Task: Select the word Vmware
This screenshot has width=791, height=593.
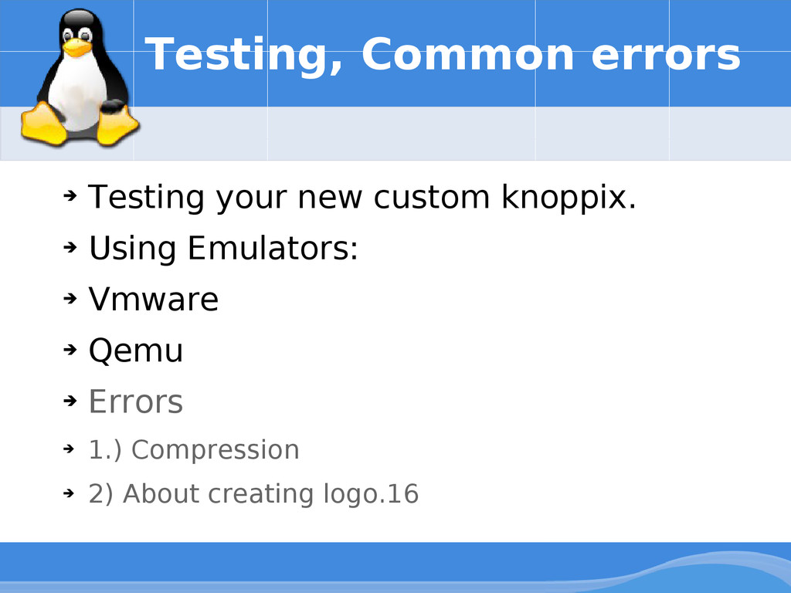Action: coord(154,299)
